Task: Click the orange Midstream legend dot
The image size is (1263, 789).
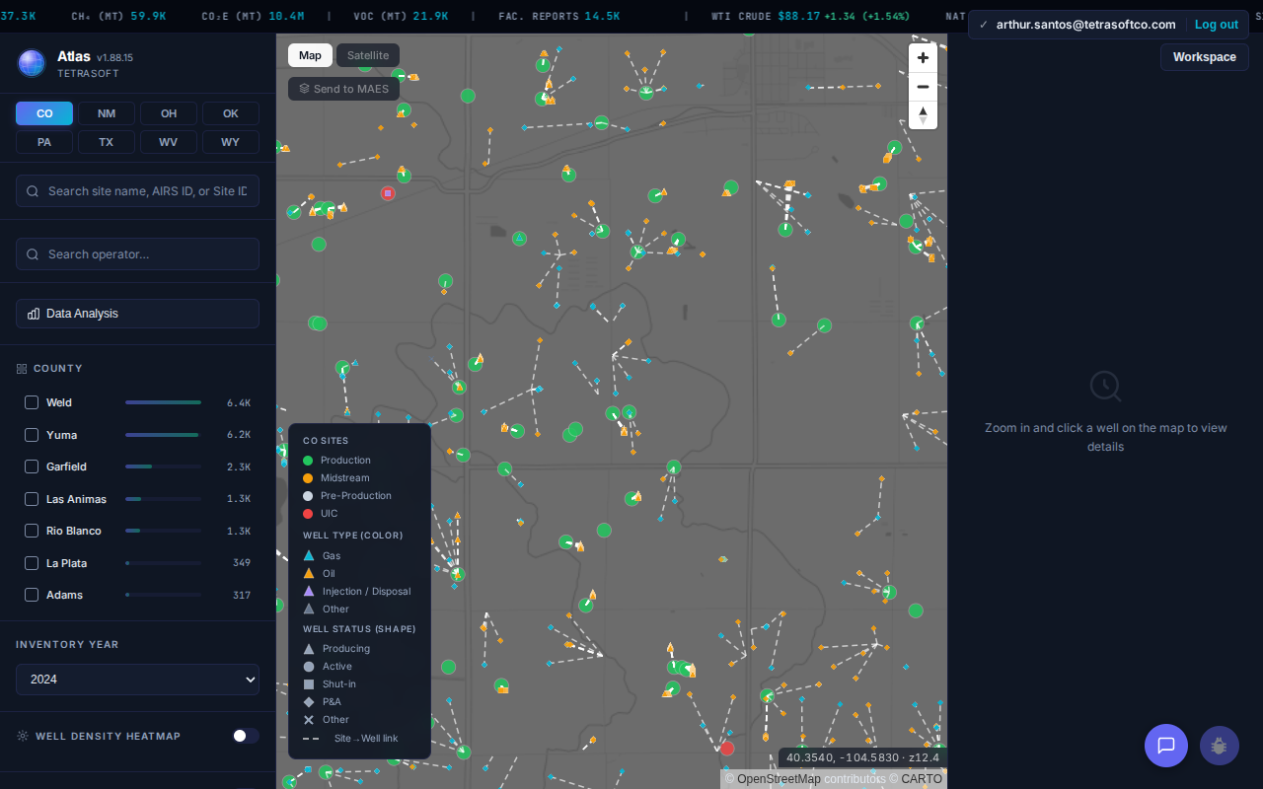Action: (x=308, y=478)
